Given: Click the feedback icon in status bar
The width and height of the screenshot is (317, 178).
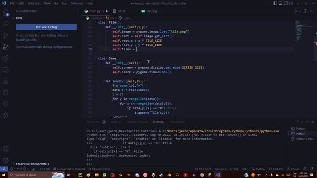Looking at the screenshot, I should (305, 169).
